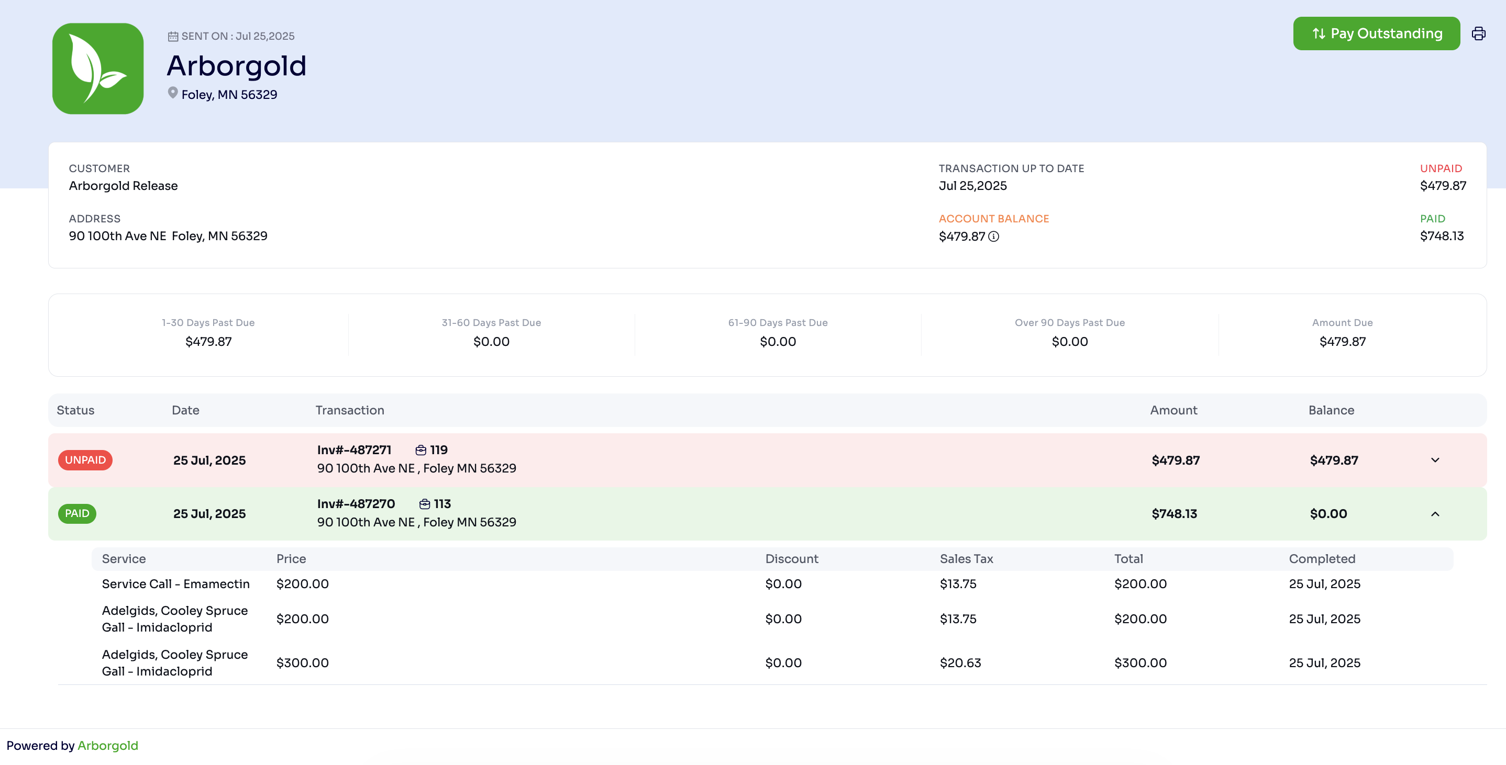This screenshot has height=765, width=1506.
Task: Select invoice number Inv#-487271
Action: (355, 450)
